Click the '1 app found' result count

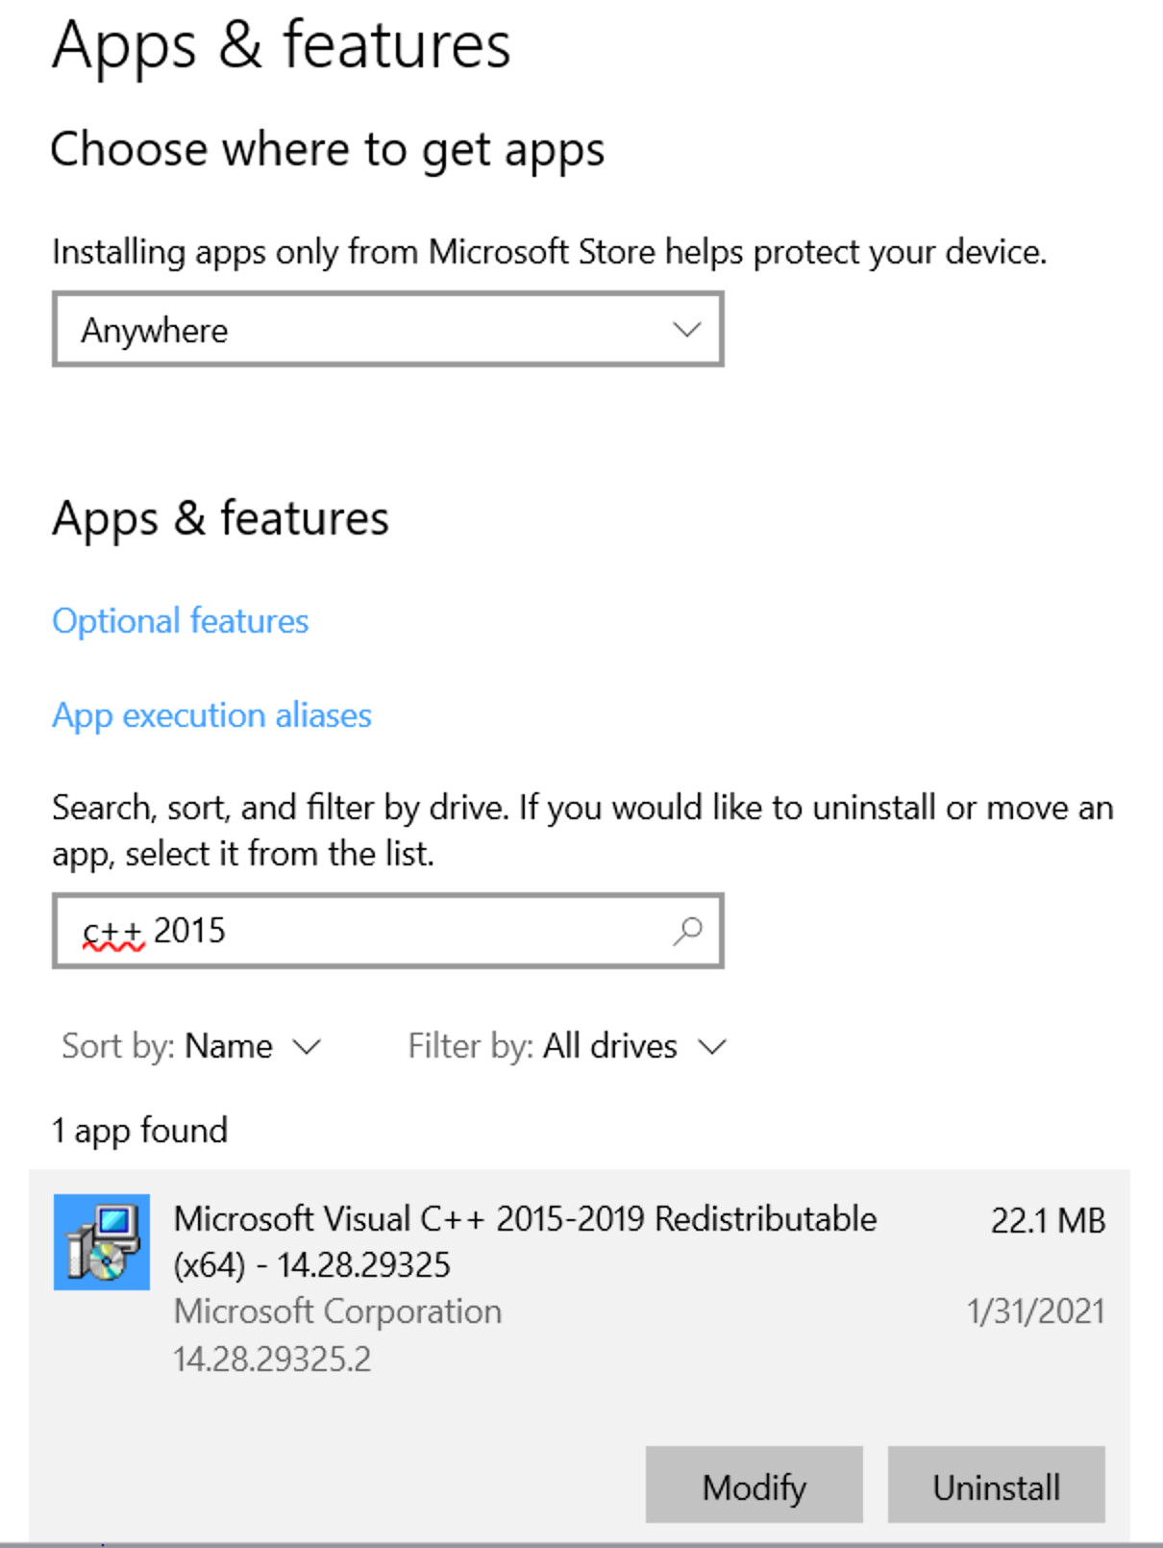pos(140,1131)
